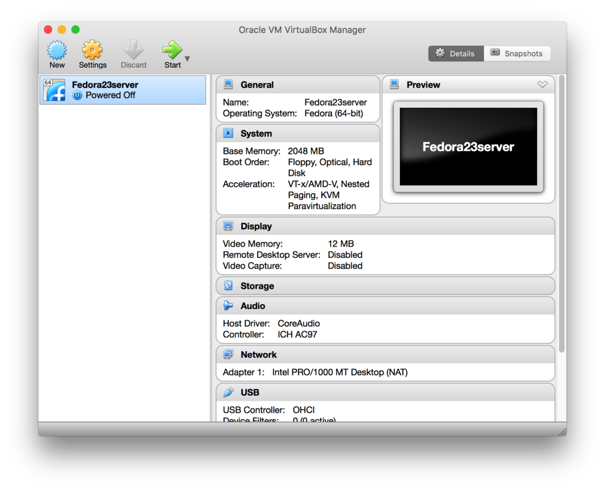Open the System settings header link
This screenshot has height=491, width=605.
click(256, 134)
